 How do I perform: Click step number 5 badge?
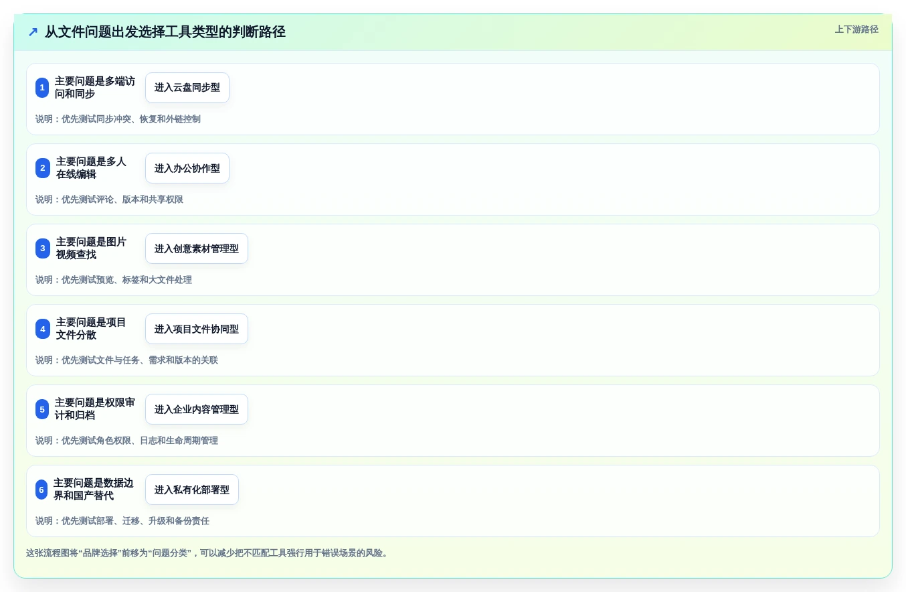click(x=42, y=409)
